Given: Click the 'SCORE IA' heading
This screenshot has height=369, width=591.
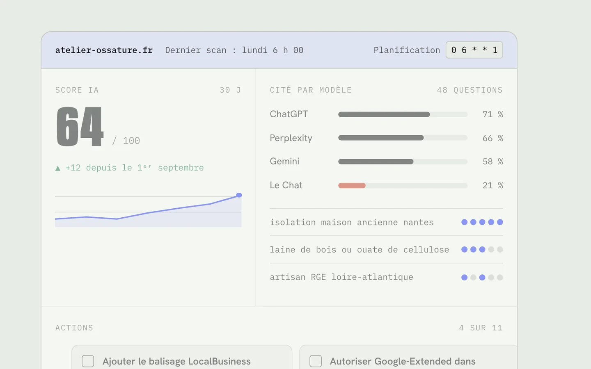Looking at the screenshot, I should coord(77,90).
